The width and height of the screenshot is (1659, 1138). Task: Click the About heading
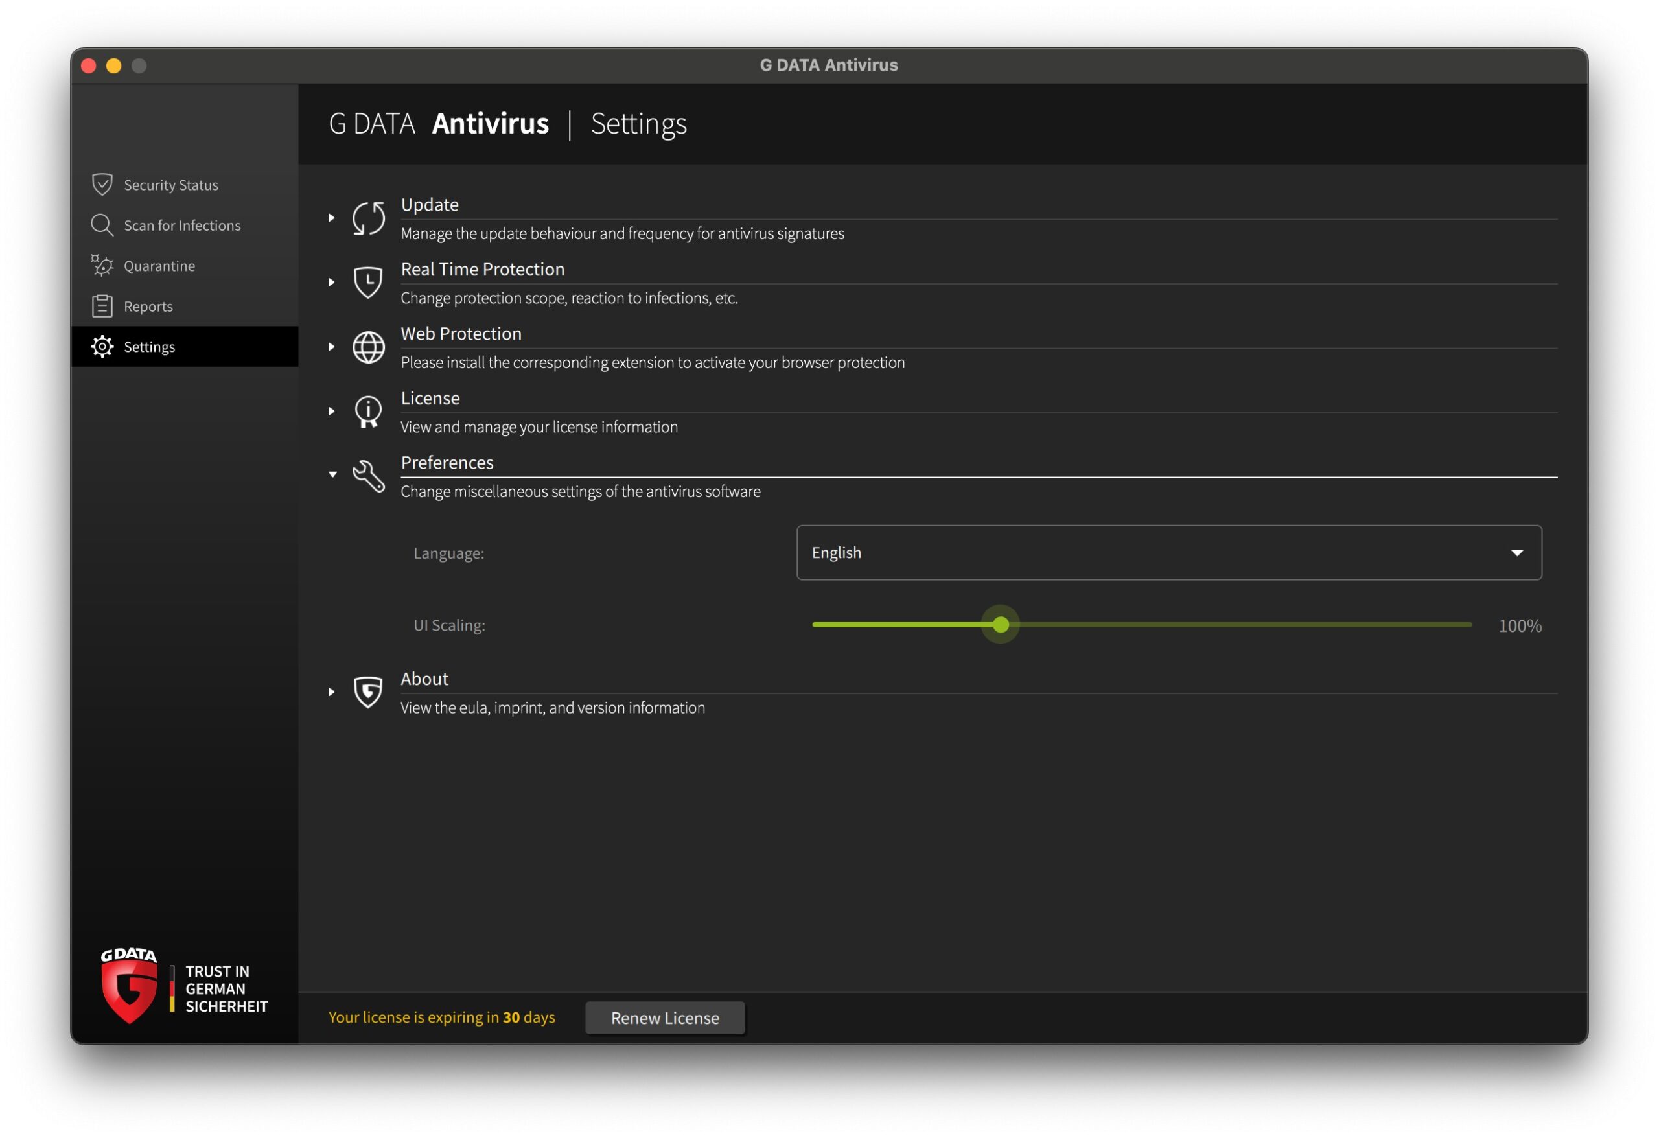[x=424, y=679]
